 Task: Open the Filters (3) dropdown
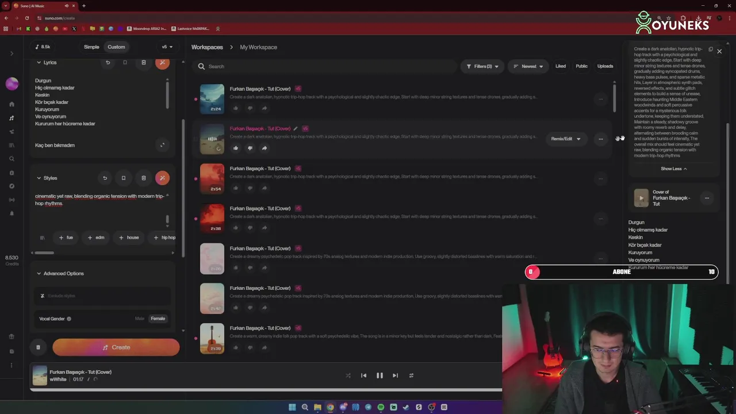482,66
